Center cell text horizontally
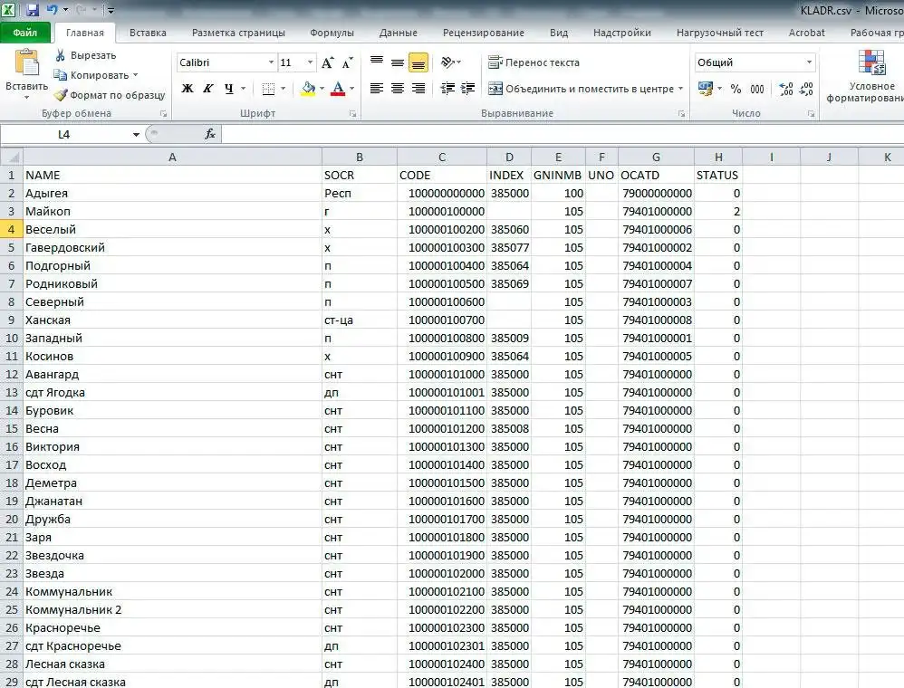 398,88
